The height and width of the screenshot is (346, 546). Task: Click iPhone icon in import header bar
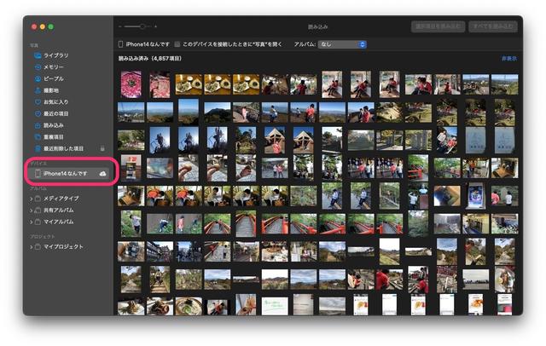point(120,44)
